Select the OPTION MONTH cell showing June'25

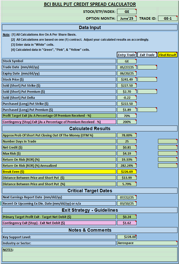click(127, 18)
